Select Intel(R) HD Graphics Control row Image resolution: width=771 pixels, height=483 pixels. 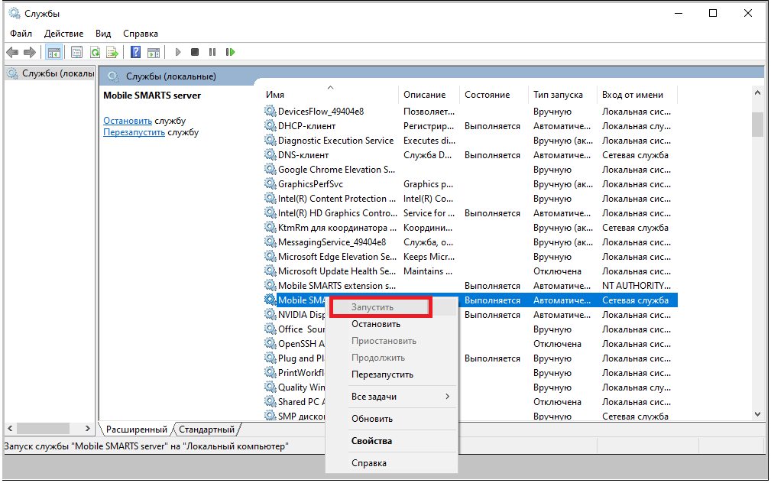click(471, 213)
